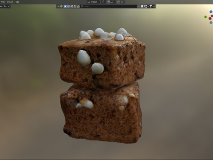The image size is (213, 160).
Task: Toggle the snapping magnet icon
Action: [x=109, y=2]
